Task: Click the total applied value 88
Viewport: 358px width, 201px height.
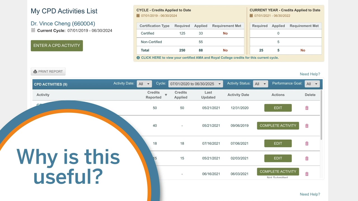Action: click(x=201, y=50)
